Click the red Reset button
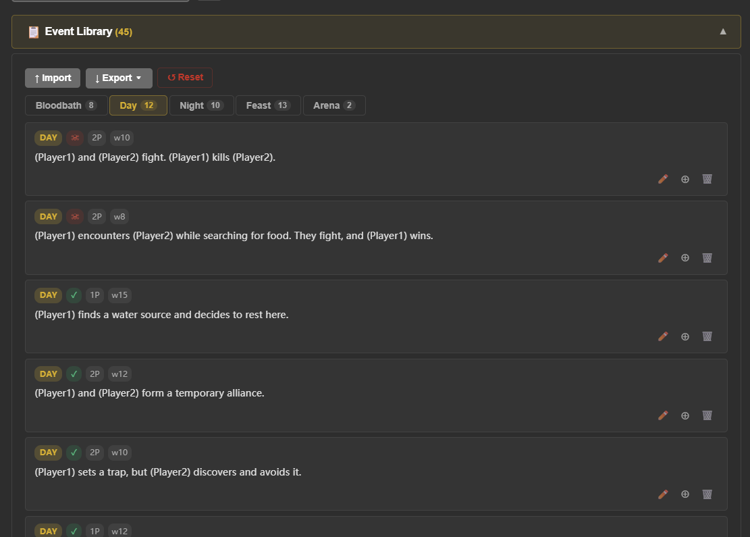750x537 pixels. point(185,78)
